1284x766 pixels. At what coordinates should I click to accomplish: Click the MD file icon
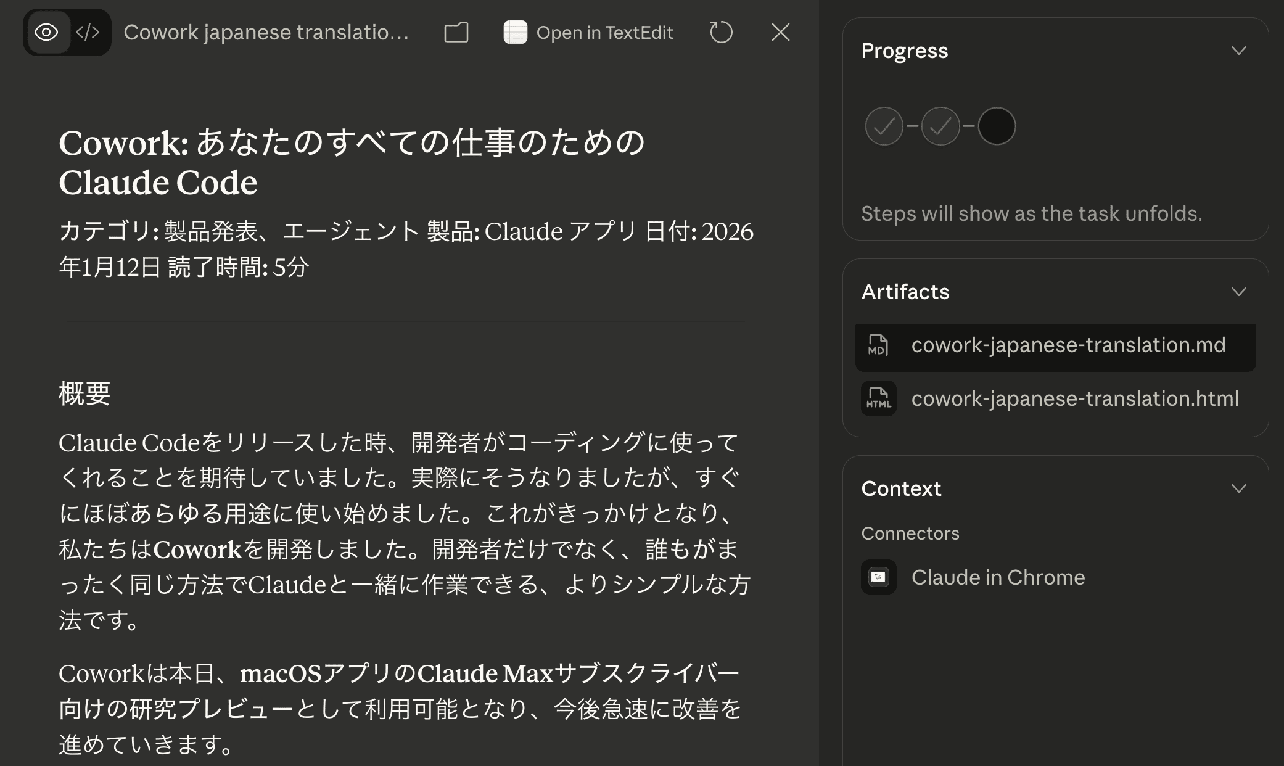(878, 345)
